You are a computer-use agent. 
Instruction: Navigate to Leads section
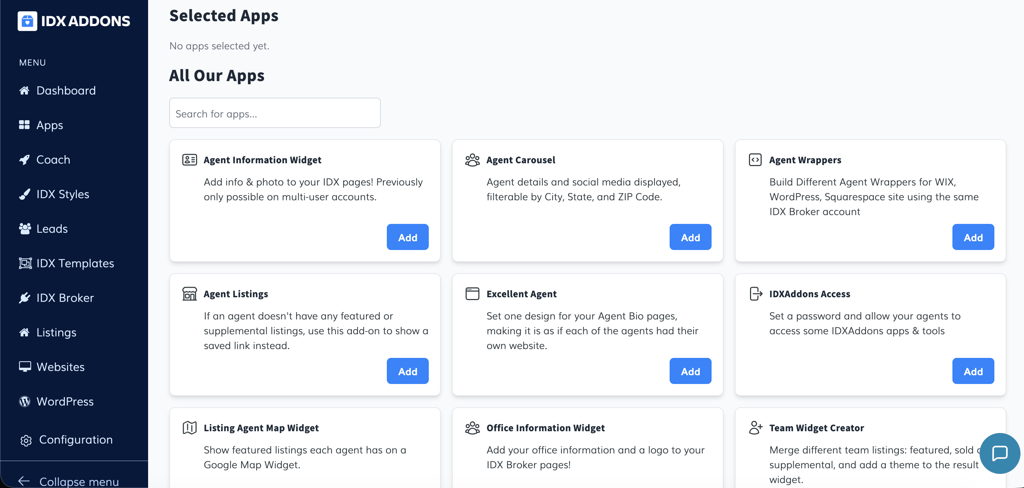pos(52,229)
